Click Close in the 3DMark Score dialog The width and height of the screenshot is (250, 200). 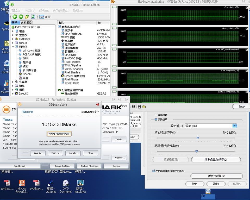[90, 153]
